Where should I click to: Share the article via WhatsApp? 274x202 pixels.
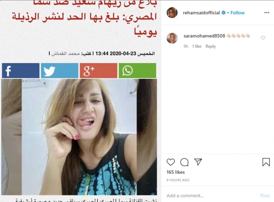[x=137, y=70]
